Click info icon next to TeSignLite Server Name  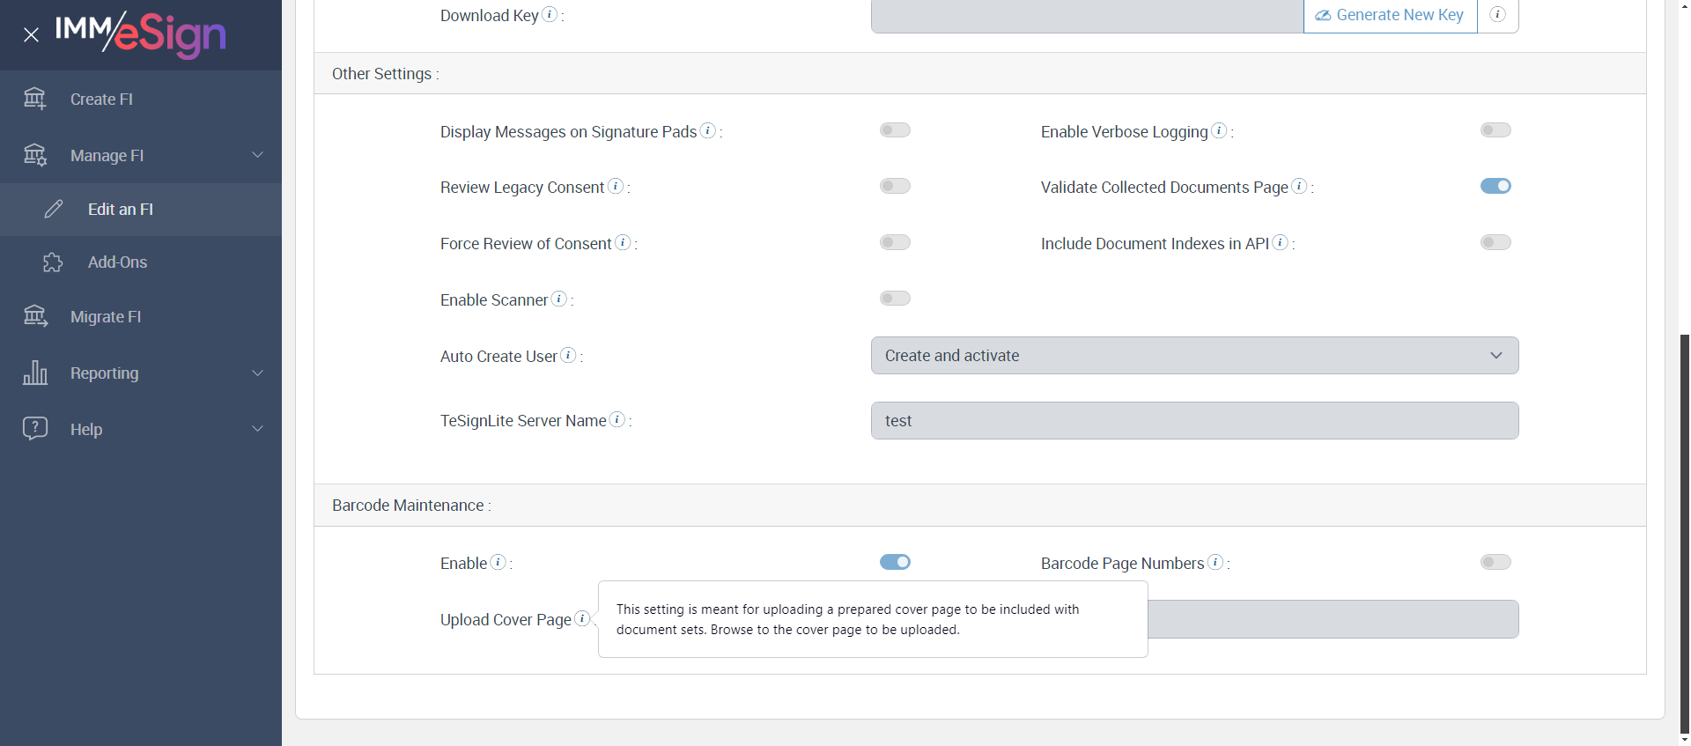click(617, 420)
